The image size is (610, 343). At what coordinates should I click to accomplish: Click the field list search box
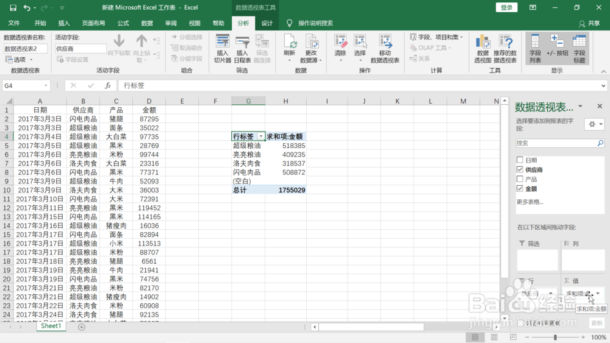click(557, 143)
